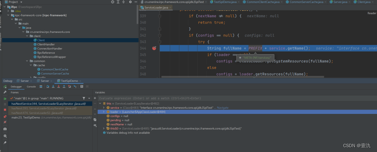Image resolution: width=377 pixels, height=152 pixels.
Task: Pin the debug tab
Action: [x=5, y=142]
